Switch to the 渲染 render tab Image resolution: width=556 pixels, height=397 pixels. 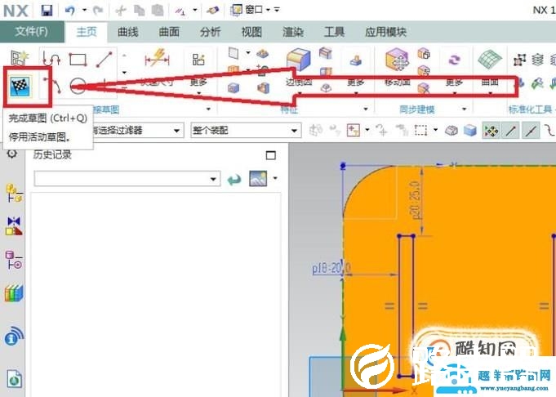click(x=293, y=32)
